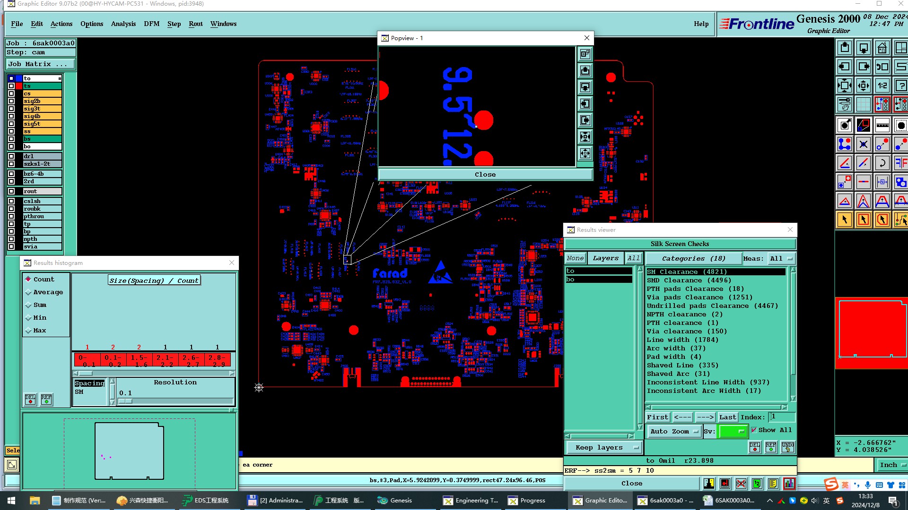Open the DFM menu
This screenshot has width=908, height=510.
tap(151, 24)
